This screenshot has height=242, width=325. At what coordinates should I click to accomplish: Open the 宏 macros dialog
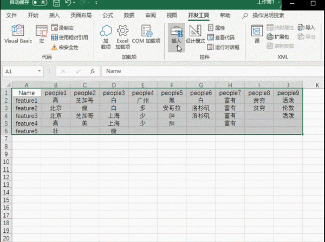(x=42, y=34)
